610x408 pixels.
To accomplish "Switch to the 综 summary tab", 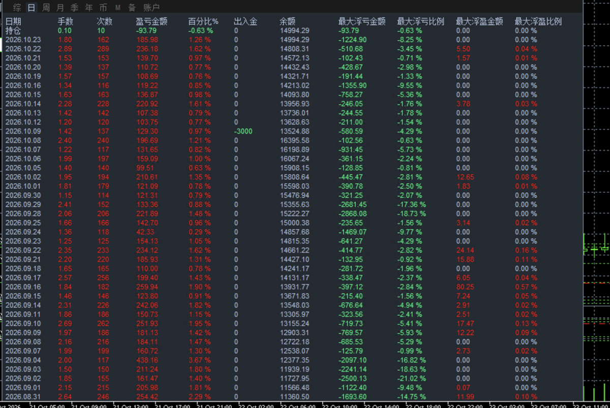I will click(17, 8).
